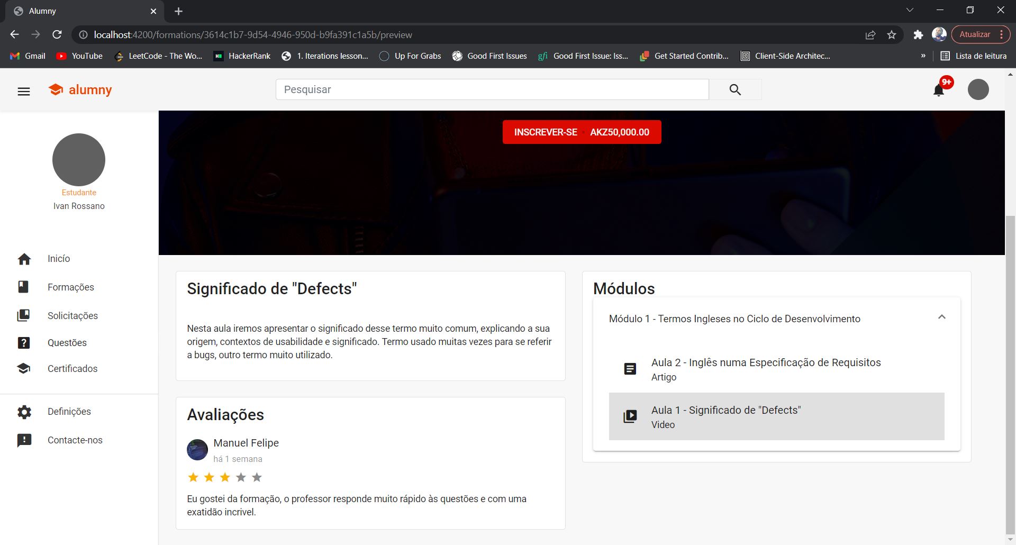Expand the hidden bookmarks overflow chevron
The height and width of the screenshot is (545, 1016).
point(923,56)
